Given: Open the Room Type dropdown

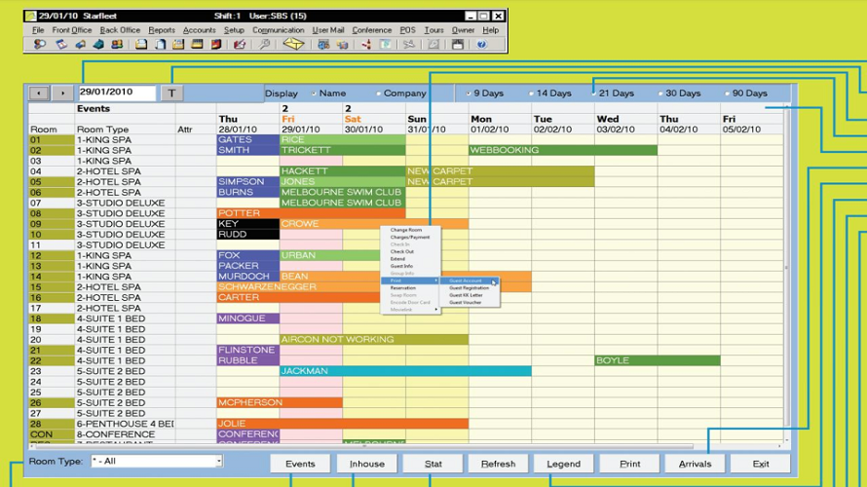Looking at the screenshot, I should 219,461.
